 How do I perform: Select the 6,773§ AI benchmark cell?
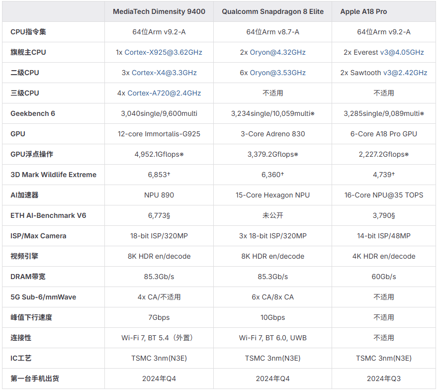[x=159, y=215]
